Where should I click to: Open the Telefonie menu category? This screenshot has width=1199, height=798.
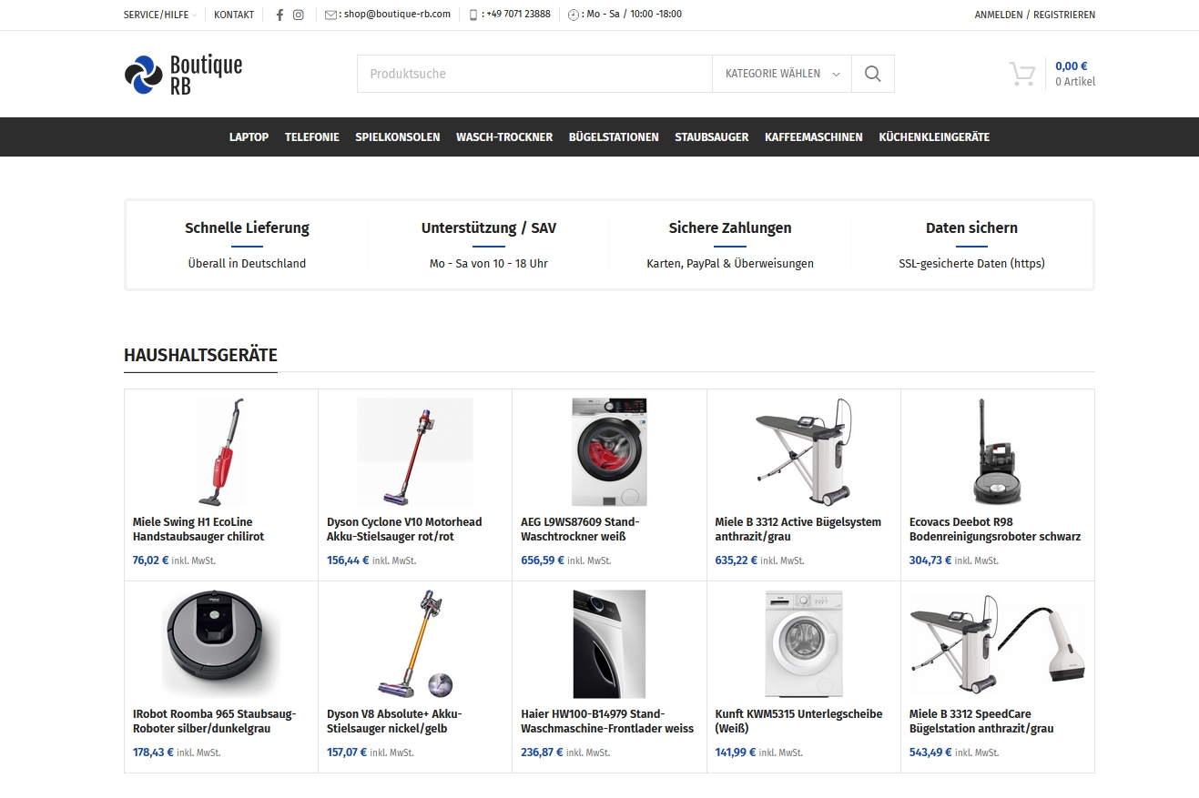pos(312,137)
